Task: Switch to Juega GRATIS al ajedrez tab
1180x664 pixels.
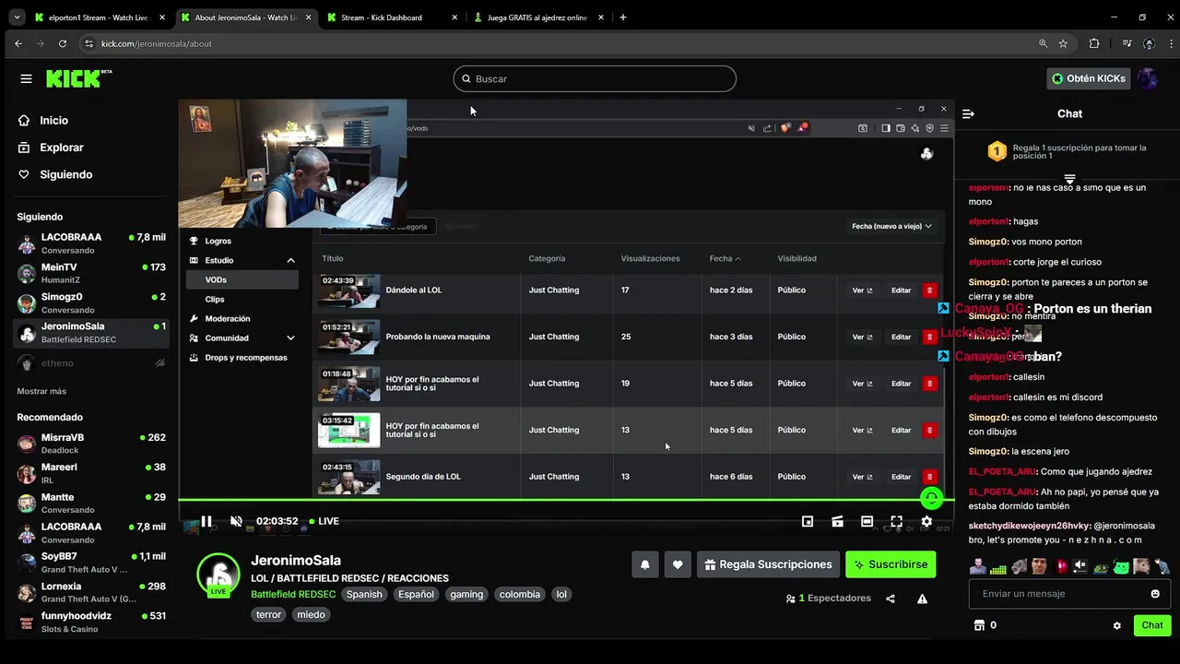Action: 539,18
